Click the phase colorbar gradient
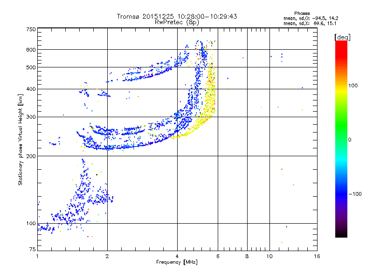This screenshot has height=279, width=373. point(341,139)
